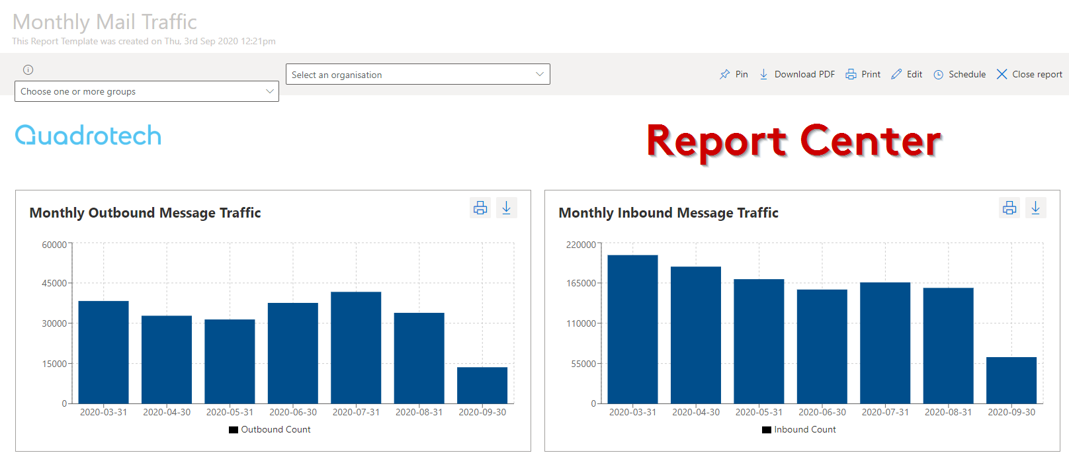Click the 45000 axis label on outbound chart
The width and height of the screenshot is (1069, 457).
(x=54, y=283)
